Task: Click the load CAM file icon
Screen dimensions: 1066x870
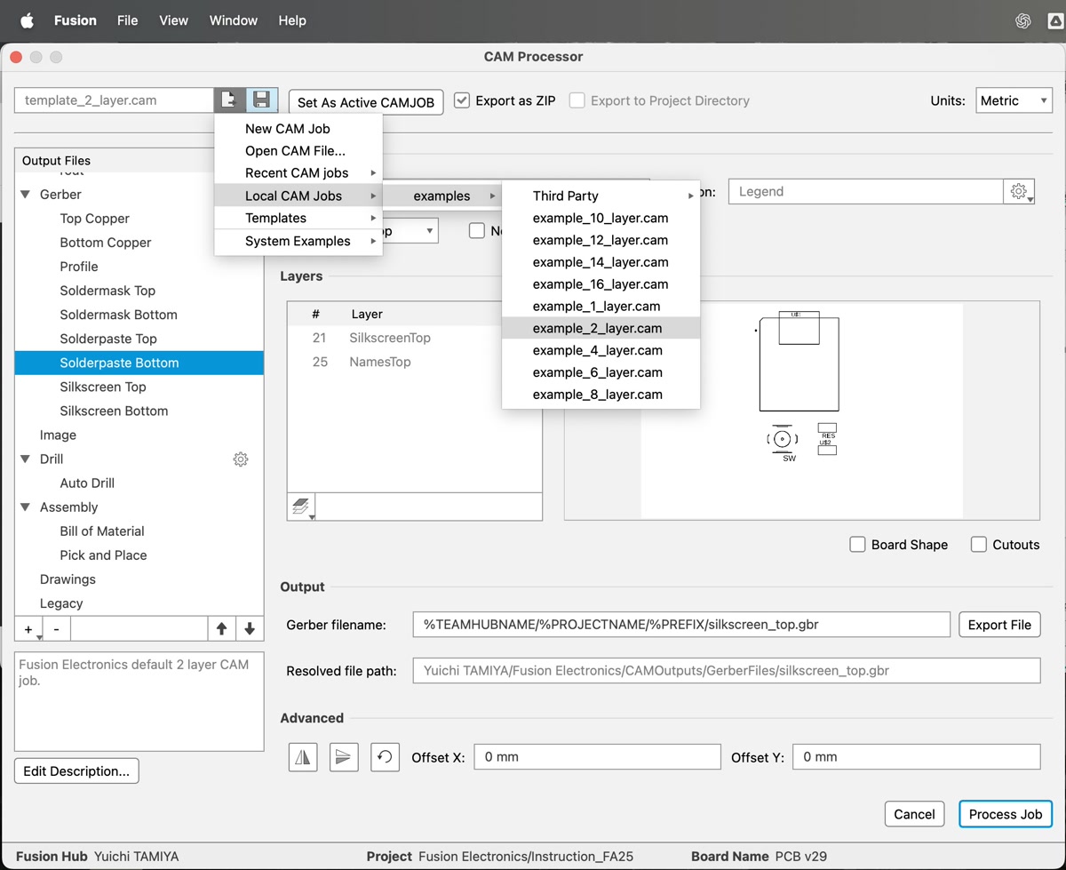Action: click(229, 100)
